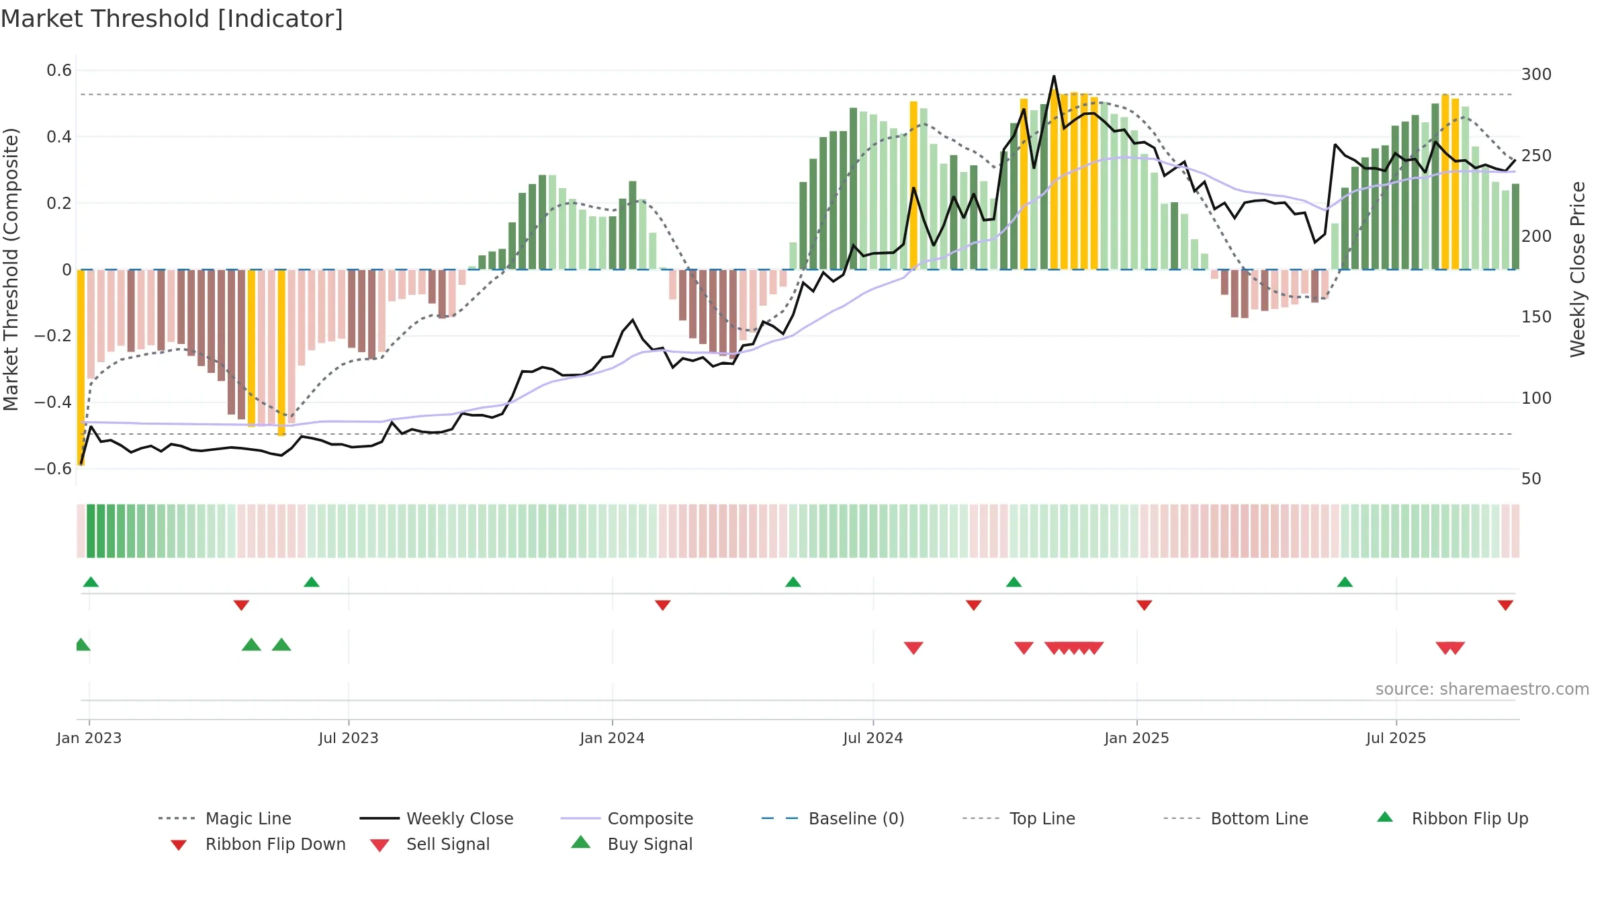Click the 300 right axis tick
The width and height of the screenshot is (1612, 907).
click(1537, 75)
